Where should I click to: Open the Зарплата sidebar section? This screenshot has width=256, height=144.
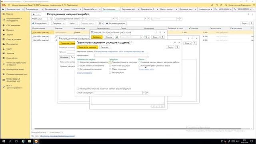click(x=10, y=53)
